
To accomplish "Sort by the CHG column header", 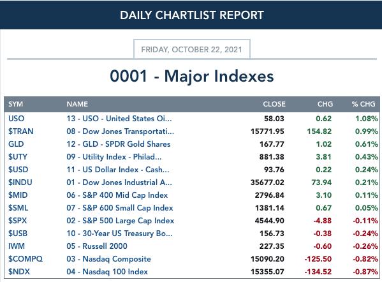I will (x=325, y=104).
